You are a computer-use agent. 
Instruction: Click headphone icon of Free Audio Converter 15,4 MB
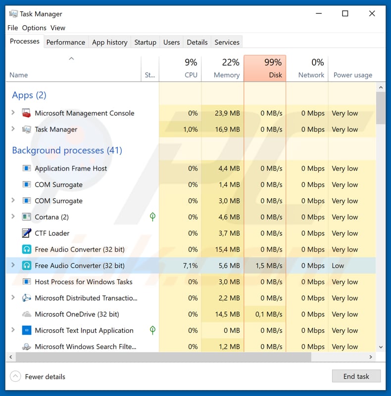(x=27, y=249)
